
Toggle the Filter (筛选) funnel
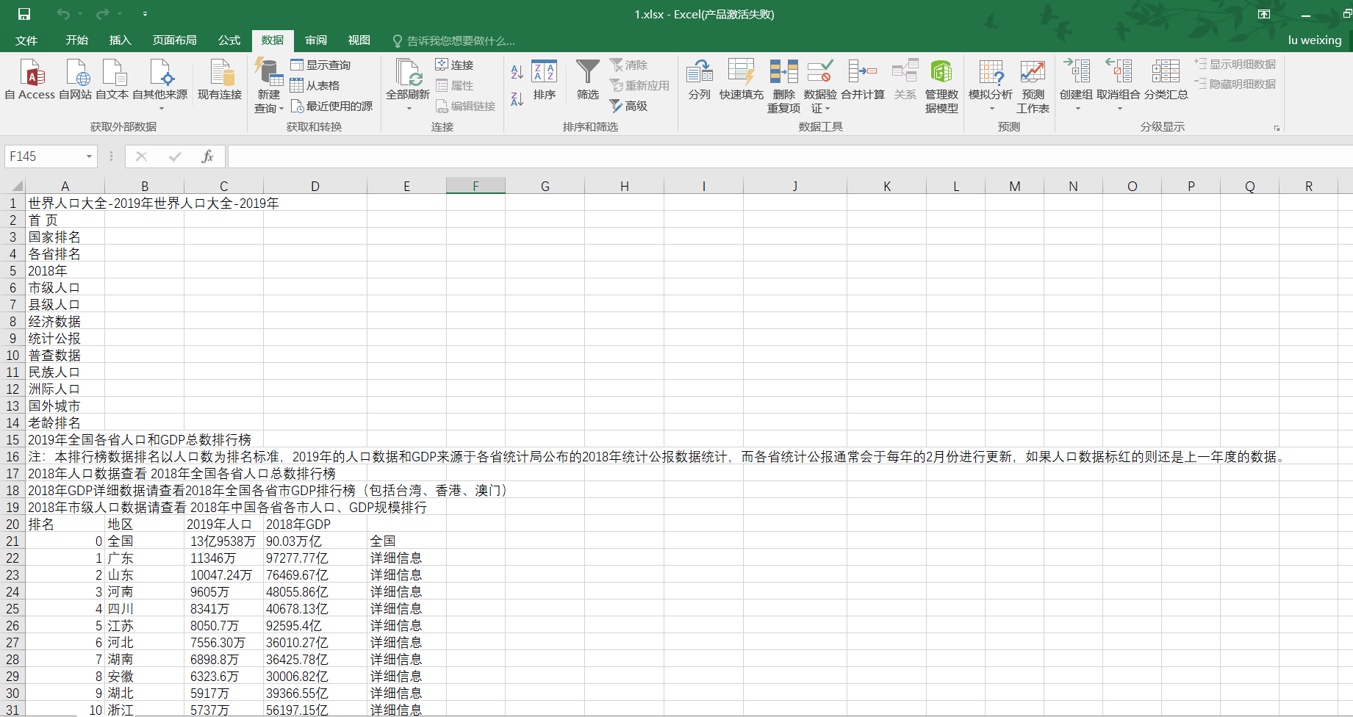[x=588, y=79]
